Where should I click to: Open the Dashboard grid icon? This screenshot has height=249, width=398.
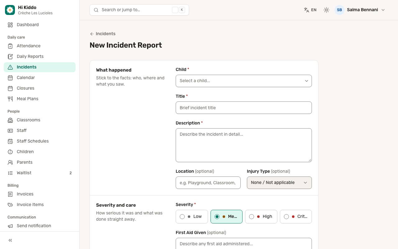10,25
